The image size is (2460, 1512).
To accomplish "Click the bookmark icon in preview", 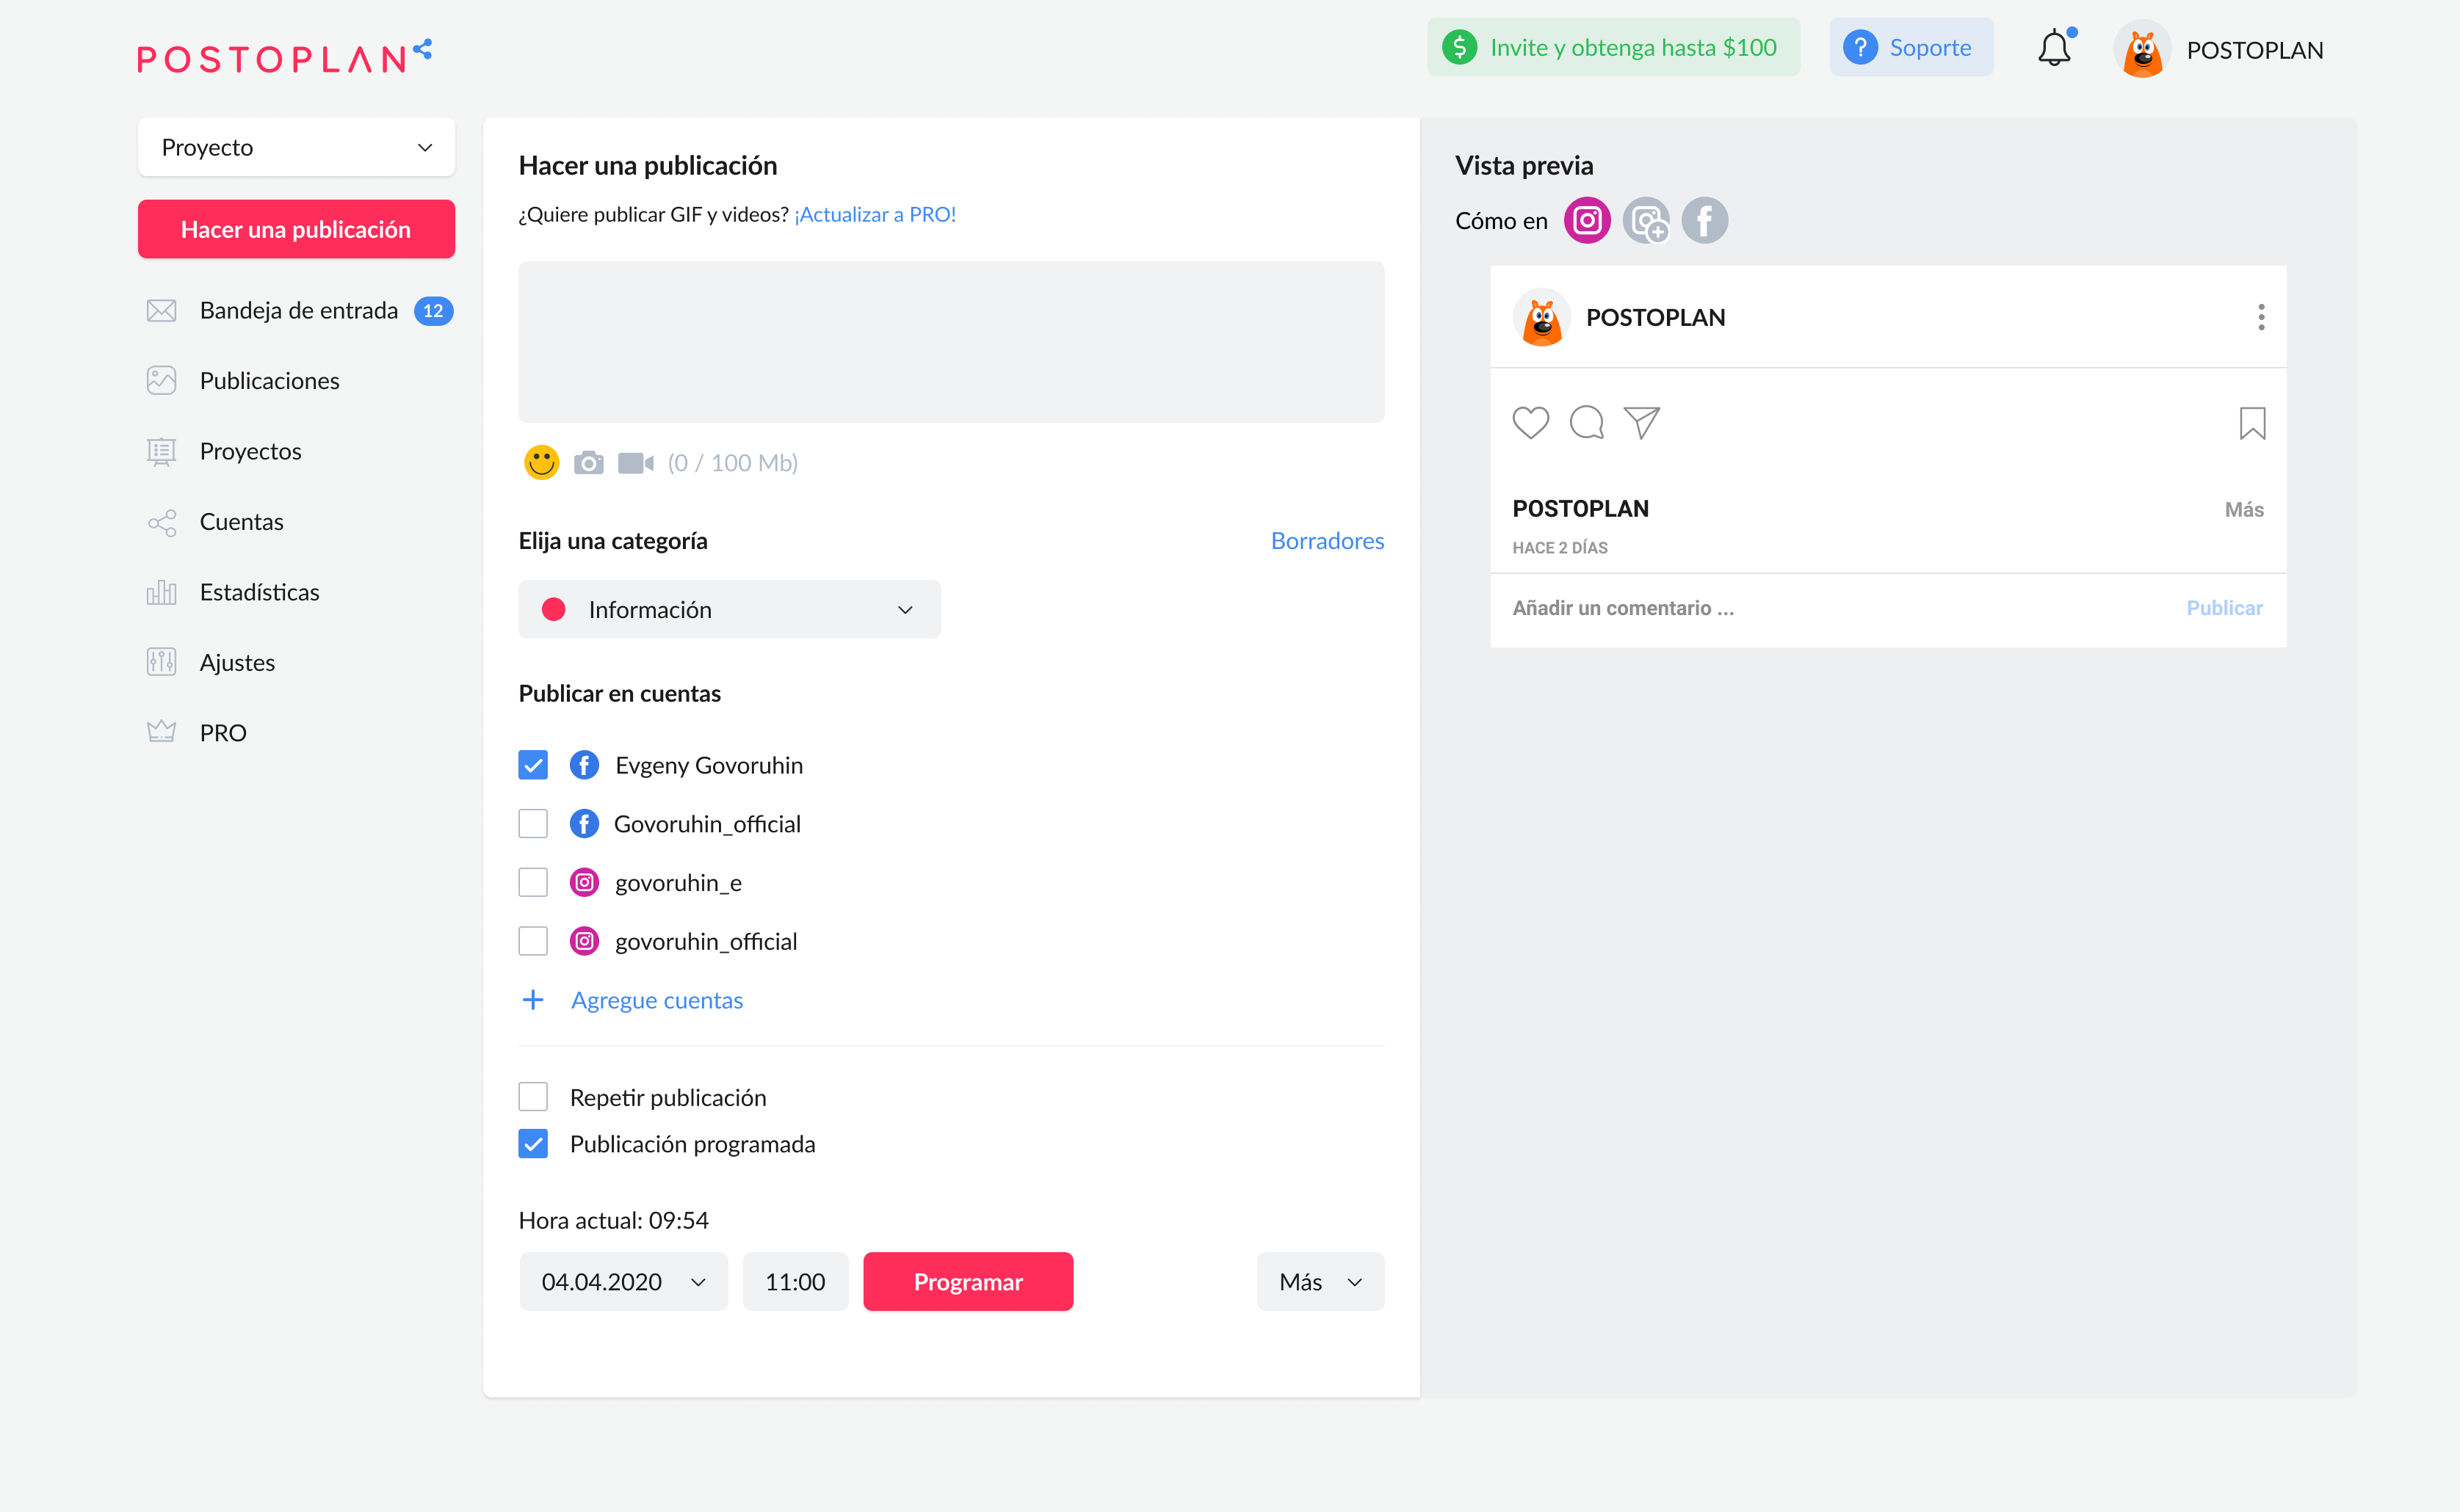I will [x=2251, y=423].
